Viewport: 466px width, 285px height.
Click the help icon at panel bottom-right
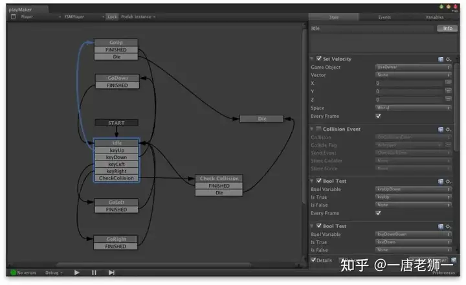[454, 260]
